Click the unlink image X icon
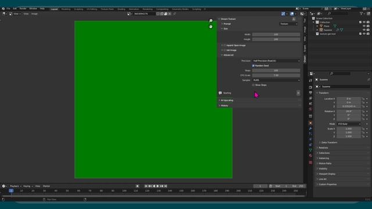The height and width of the screenshot is (209, 372). pyautogui.click(x=170, y=14)
